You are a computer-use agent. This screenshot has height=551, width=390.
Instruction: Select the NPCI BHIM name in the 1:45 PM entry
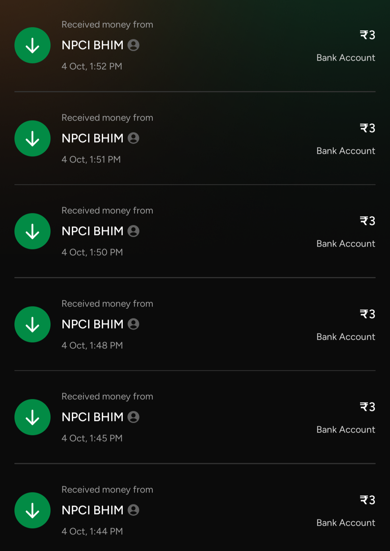[x=93, y=417]
